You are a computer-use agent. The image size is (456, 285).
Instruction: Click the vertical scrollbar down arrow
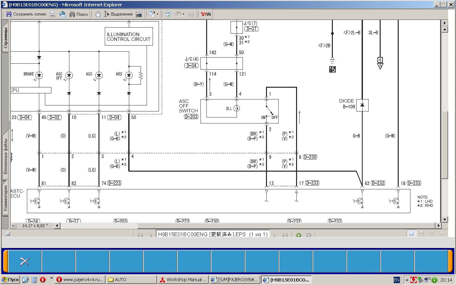click(445, 219)
